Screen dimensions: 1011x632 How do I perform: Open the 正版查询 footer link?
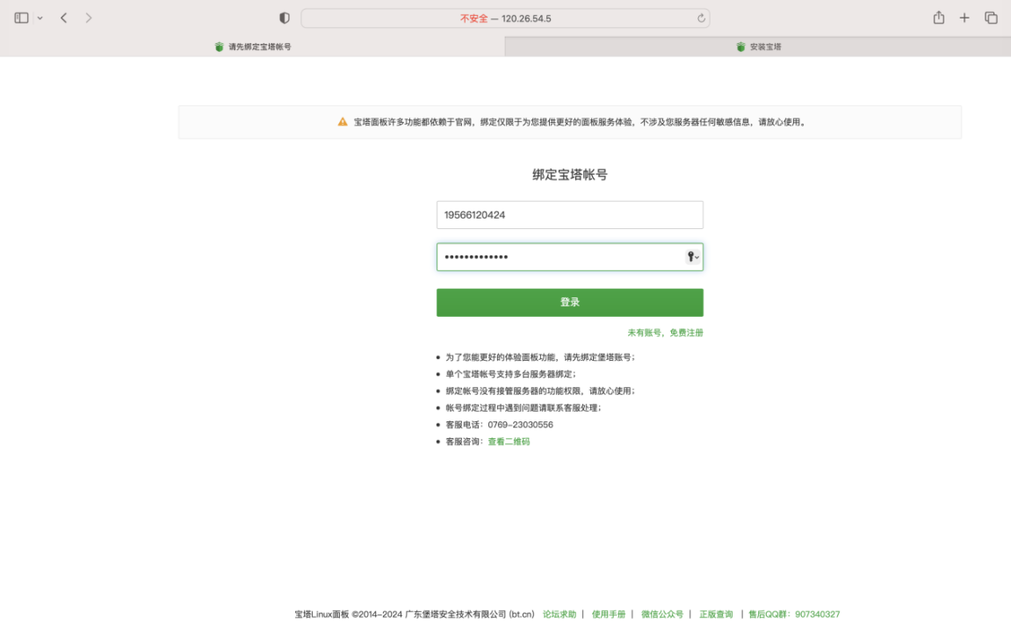716,614
